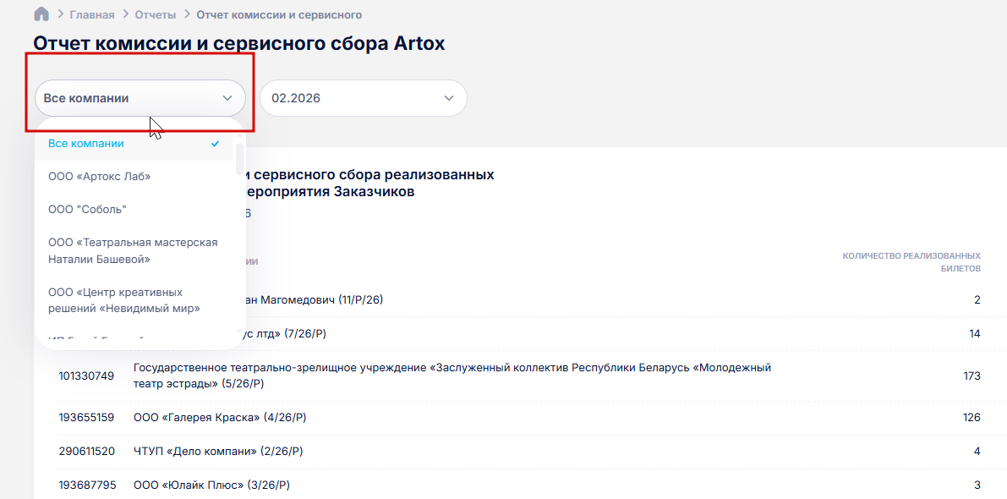Click the checkmark beside Все компании option

(x=216, y=144)
